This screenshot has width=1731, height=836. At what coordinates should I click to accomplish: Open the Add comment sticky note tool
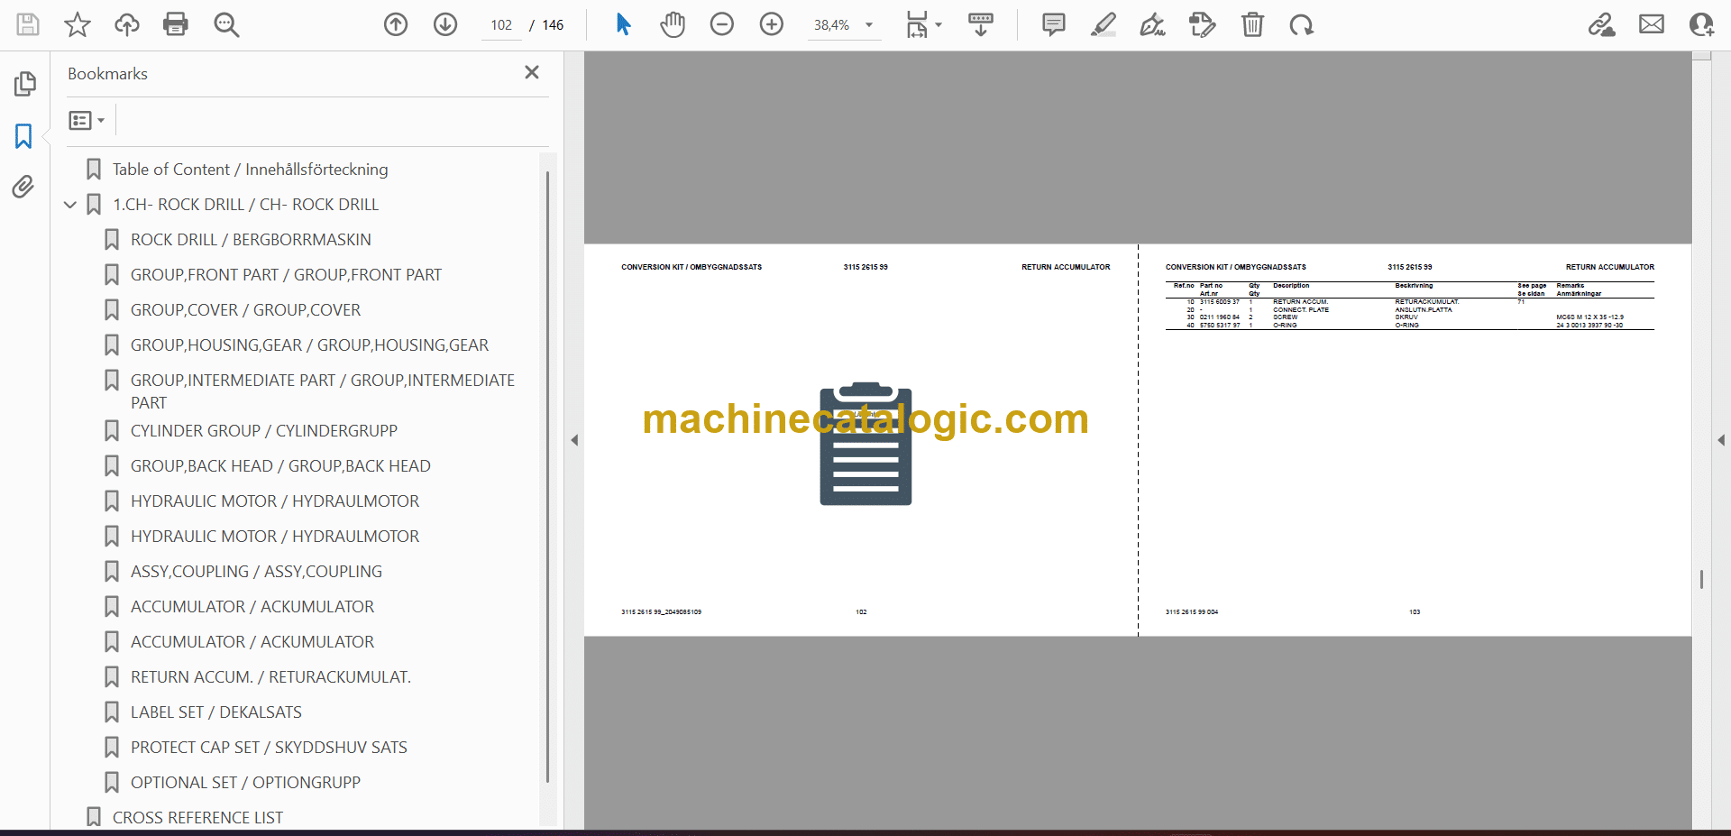1053,24
